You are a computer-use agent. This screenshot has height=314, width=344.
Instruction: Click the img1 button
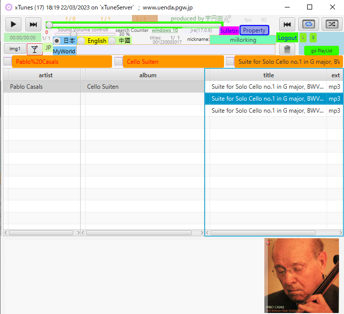(x=15, y=49)
